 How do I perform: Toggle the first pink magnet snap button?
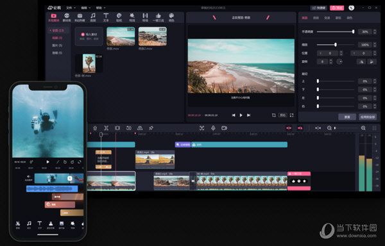[289, 128]
